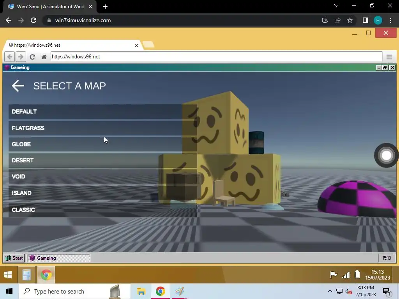Click back arrow in the simulated browser
Viewport: 399px width, 299px height.
click(10, 57)
